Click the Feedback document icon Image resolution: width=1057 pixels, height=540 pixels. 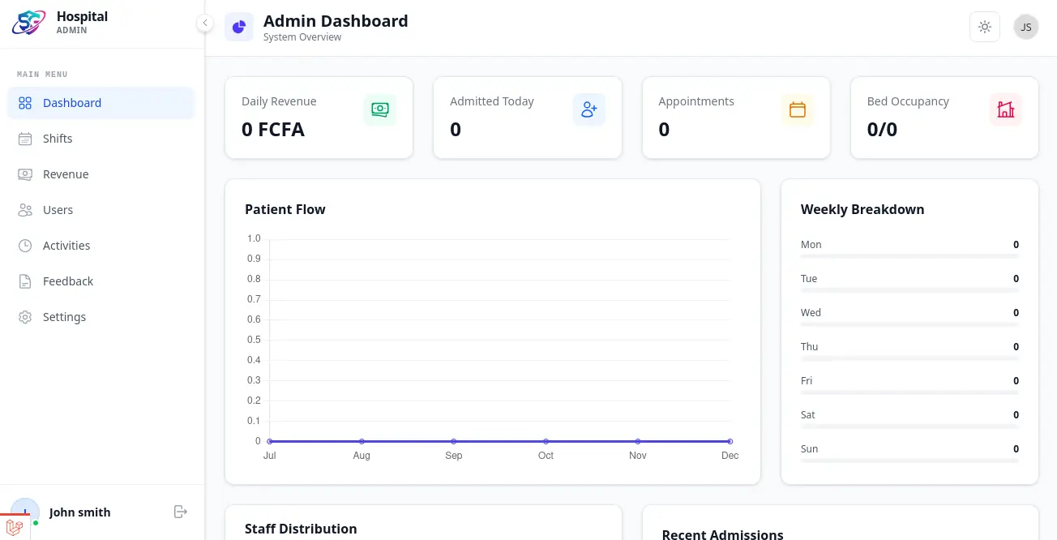(25, 281)
